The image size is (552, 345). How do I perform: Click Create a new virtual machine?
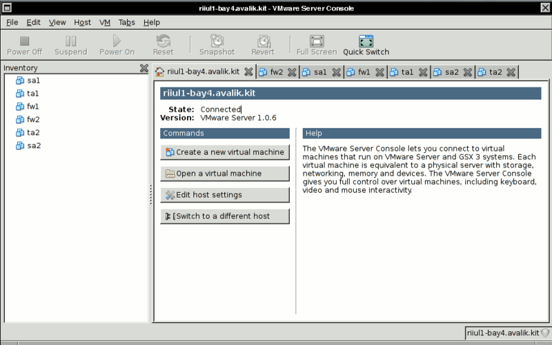(225, 152)
